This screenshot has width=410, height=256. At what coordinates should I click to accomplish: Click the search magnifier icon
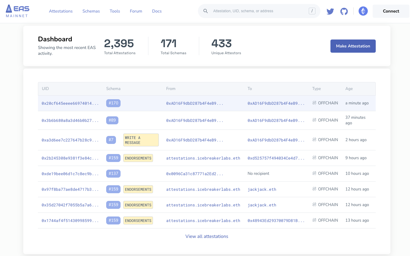click(x=205, y=11)
